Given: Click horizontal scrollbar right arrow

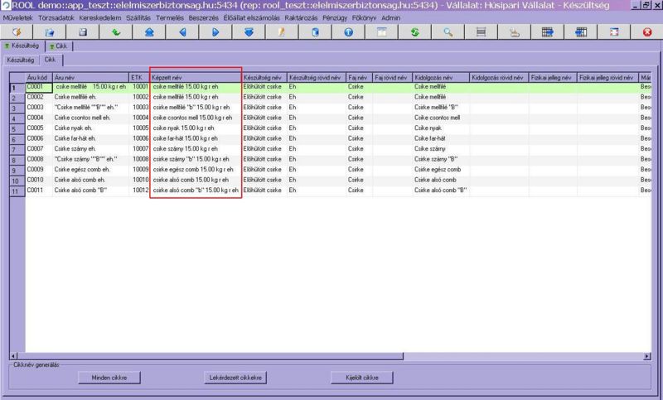Looking at the screenshot, I should pos(647,356).
